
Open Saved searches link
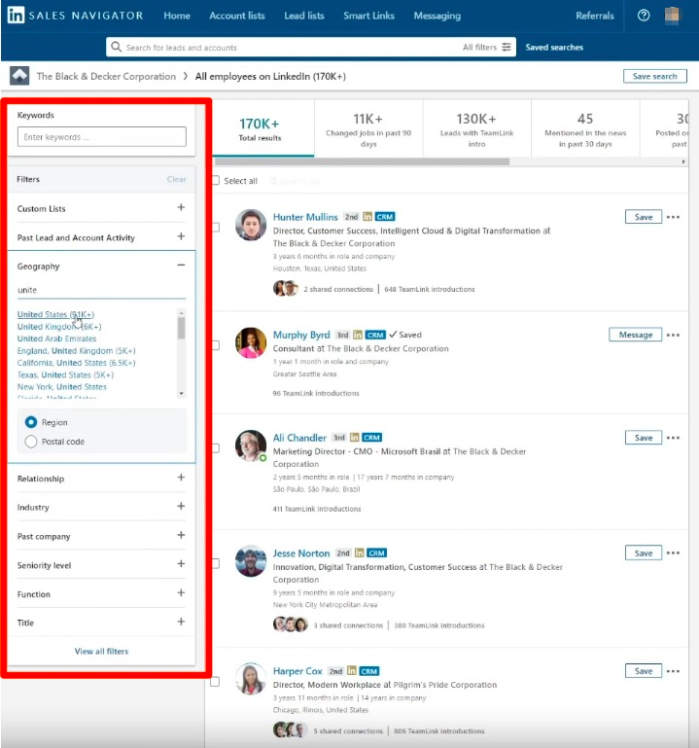tap(554, 48)
